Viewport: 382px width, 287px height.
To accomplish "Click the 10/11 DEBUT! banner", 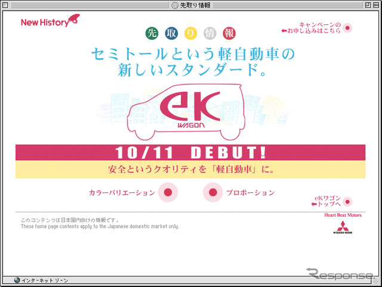I will pyautogui.click(x=190, y=152).
